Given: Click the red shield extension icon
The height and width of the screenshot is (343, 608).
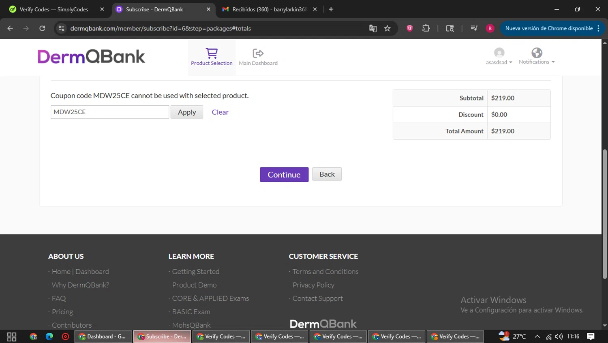Looking at the screenshot, I should coord(410,28).
